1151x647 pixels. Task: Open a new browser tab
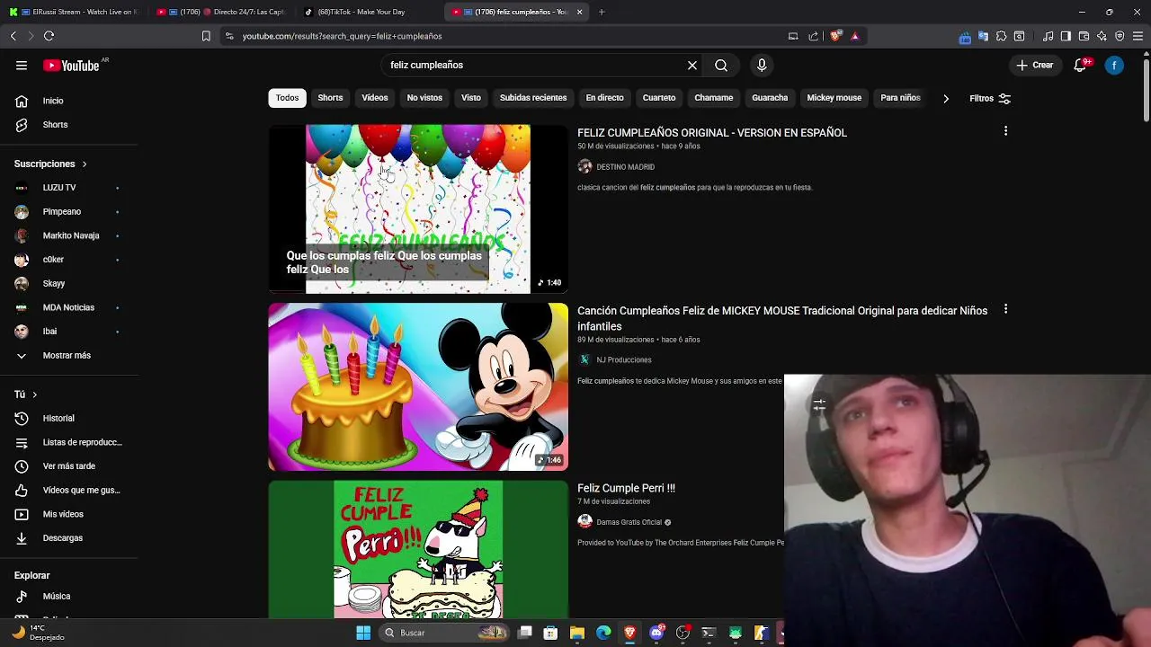coord(602,12)
